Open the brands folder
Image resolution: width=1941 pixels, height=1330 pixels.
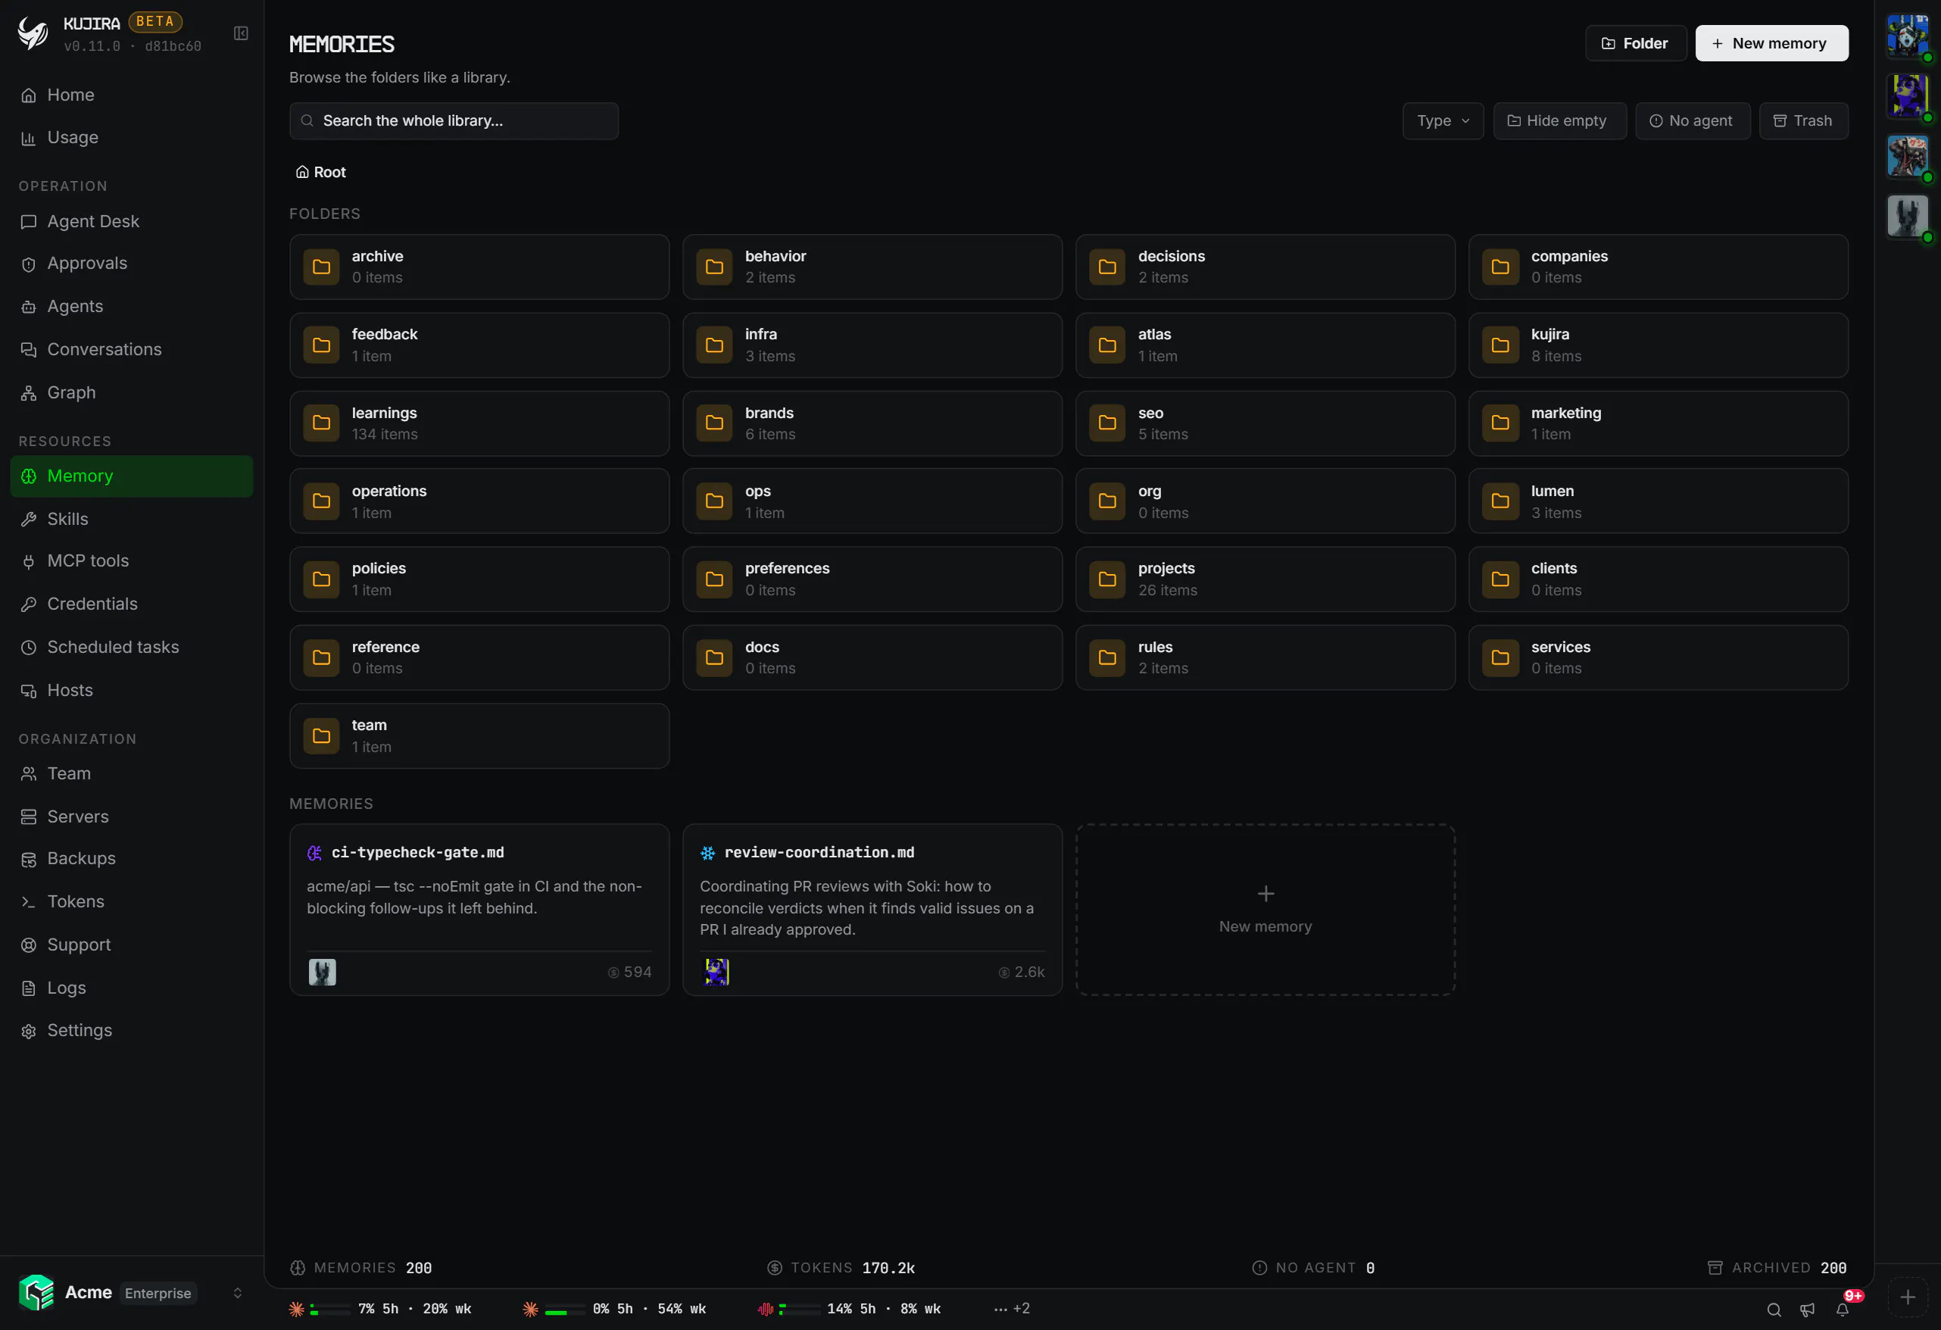tap(872, 423)
